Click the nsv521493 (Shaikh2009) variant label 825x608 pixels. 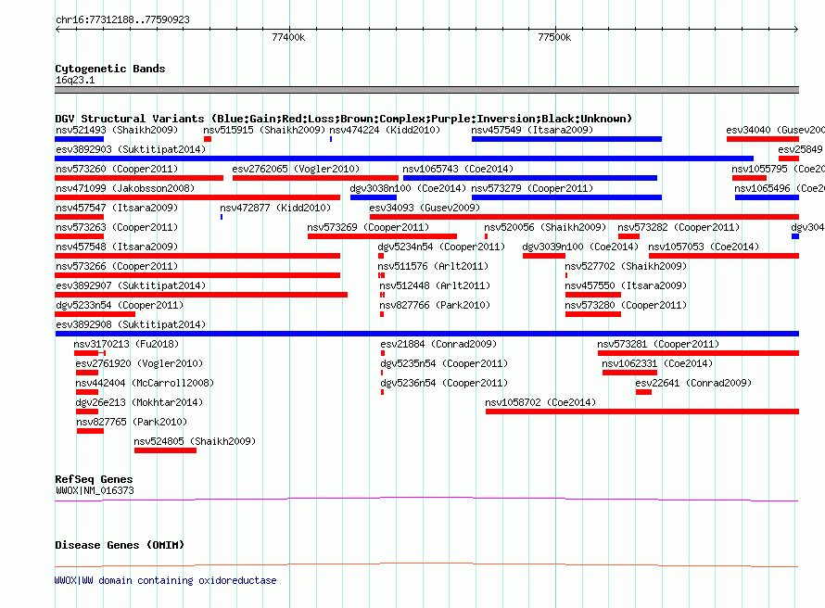coord(117,130)
